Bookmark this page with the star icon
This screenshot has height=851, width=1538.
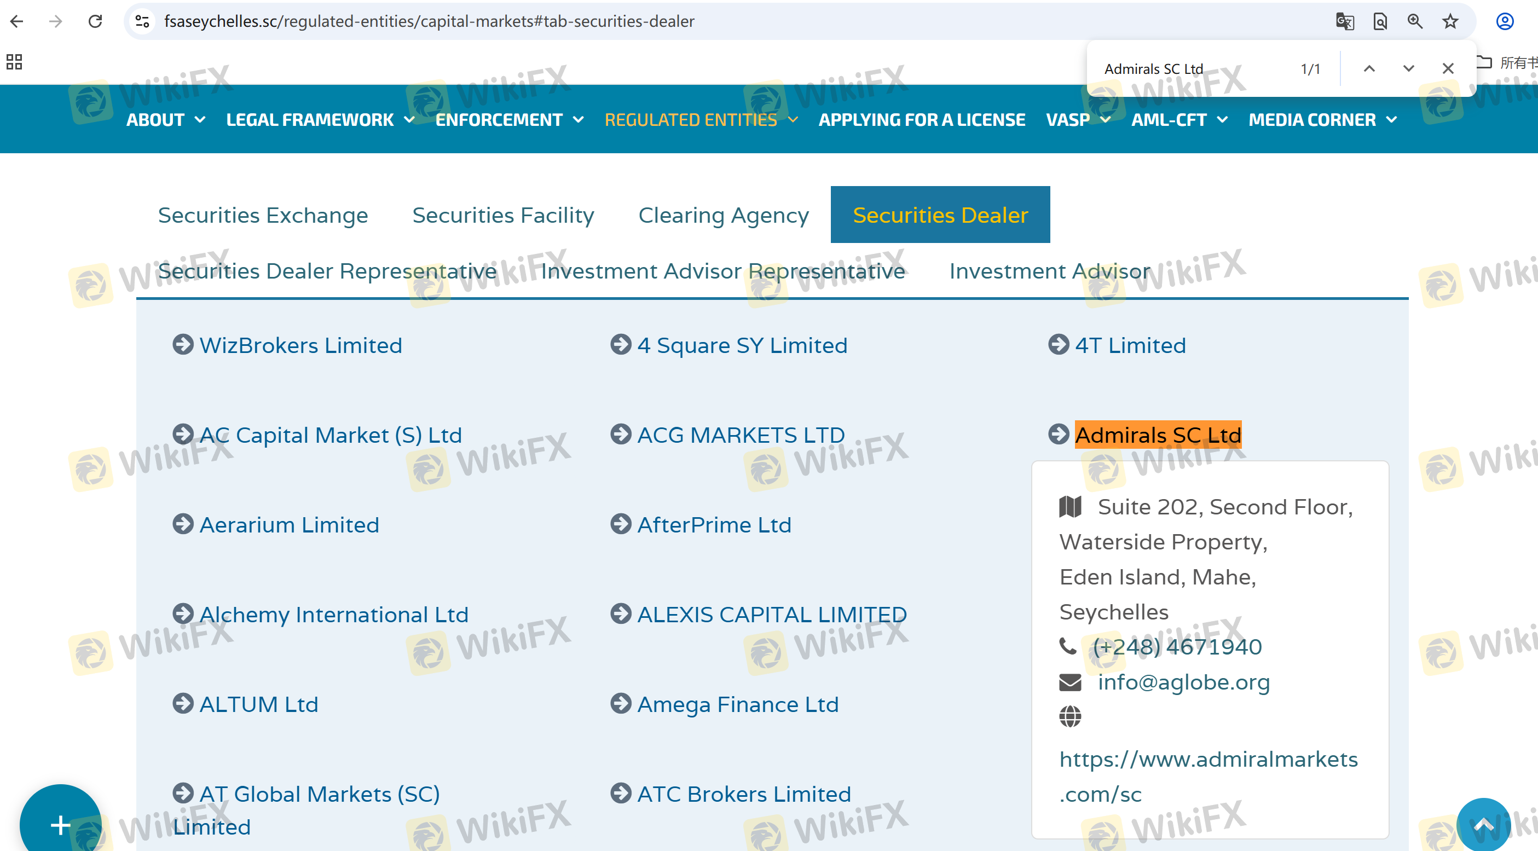pyautogui.click(x=1450, y=21)
